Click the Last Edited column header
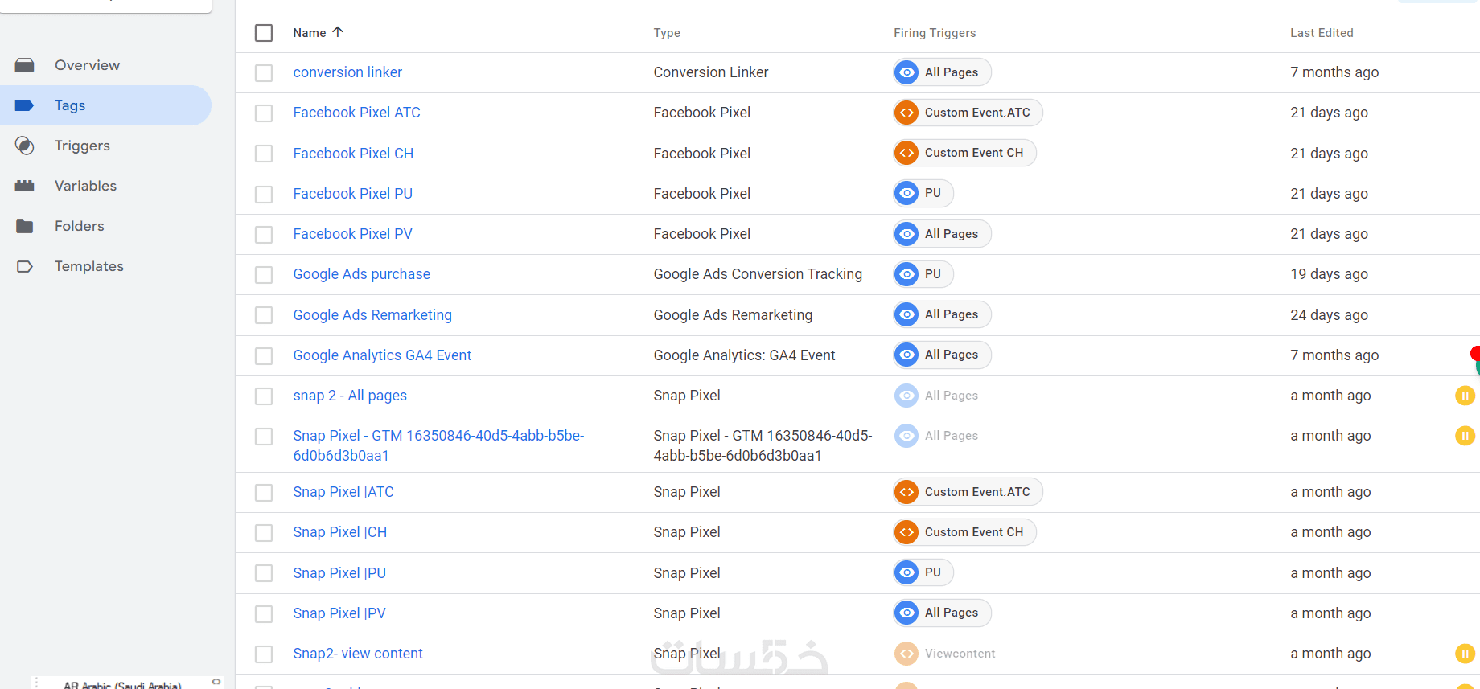1480x689 pixels. 1322,33
